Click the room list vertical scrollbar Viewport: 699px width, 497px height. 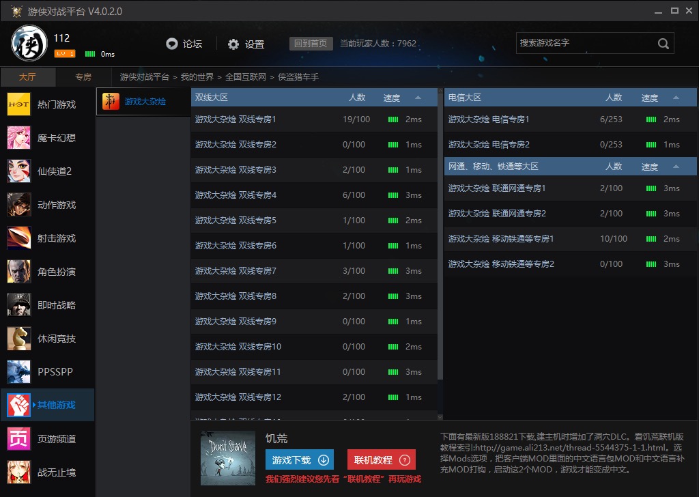click(x=440, y=236)
